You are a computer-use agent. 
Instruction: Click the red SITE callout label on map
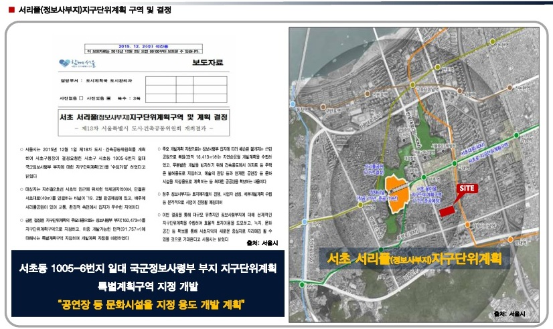[x=467, y=189]
